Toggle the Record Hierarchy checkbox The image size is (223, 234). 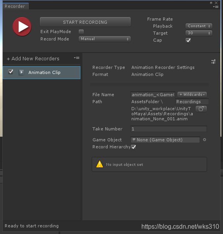[133, 147]
